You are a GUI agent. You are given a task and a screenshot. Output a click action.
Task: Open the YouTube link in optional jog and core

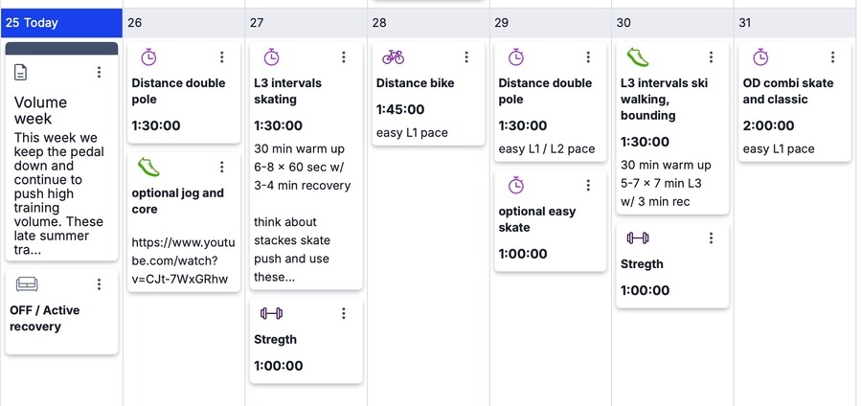point(180,260)
